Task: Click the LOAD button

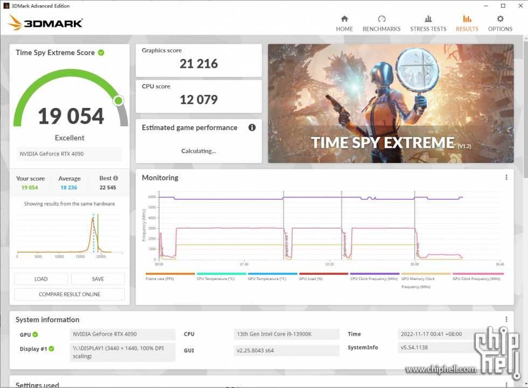Action: 41,279
